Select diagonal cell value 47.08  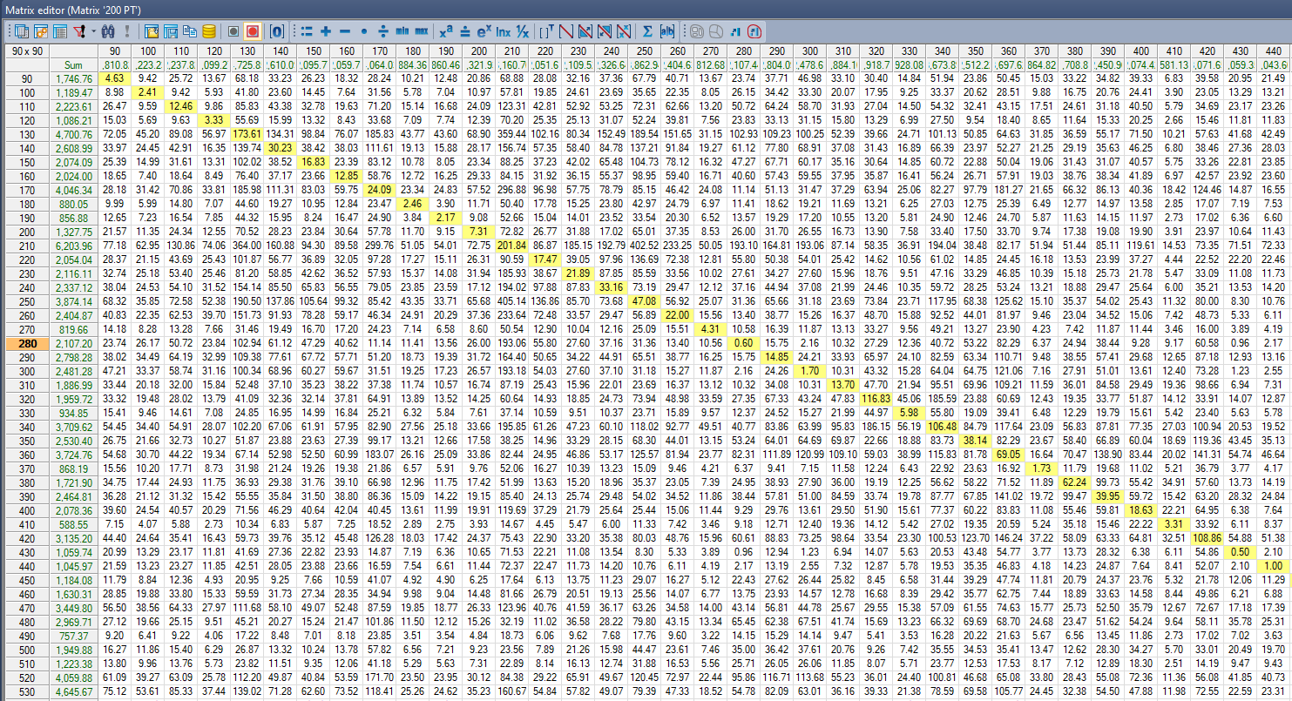pos(643,301)
